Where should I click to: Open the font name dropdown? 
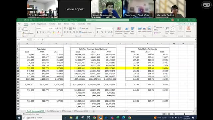(49, 28)
